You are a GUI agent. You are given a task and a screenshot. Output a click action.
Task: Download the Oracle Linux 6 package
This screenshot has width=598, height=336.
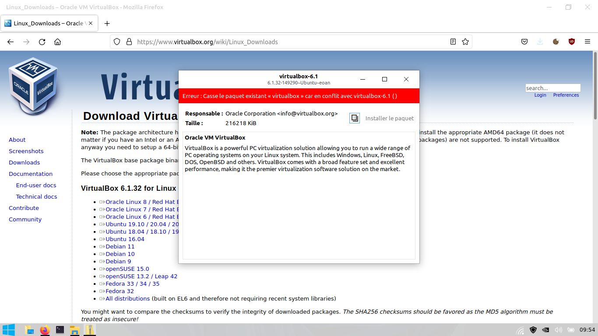point(139,217)
